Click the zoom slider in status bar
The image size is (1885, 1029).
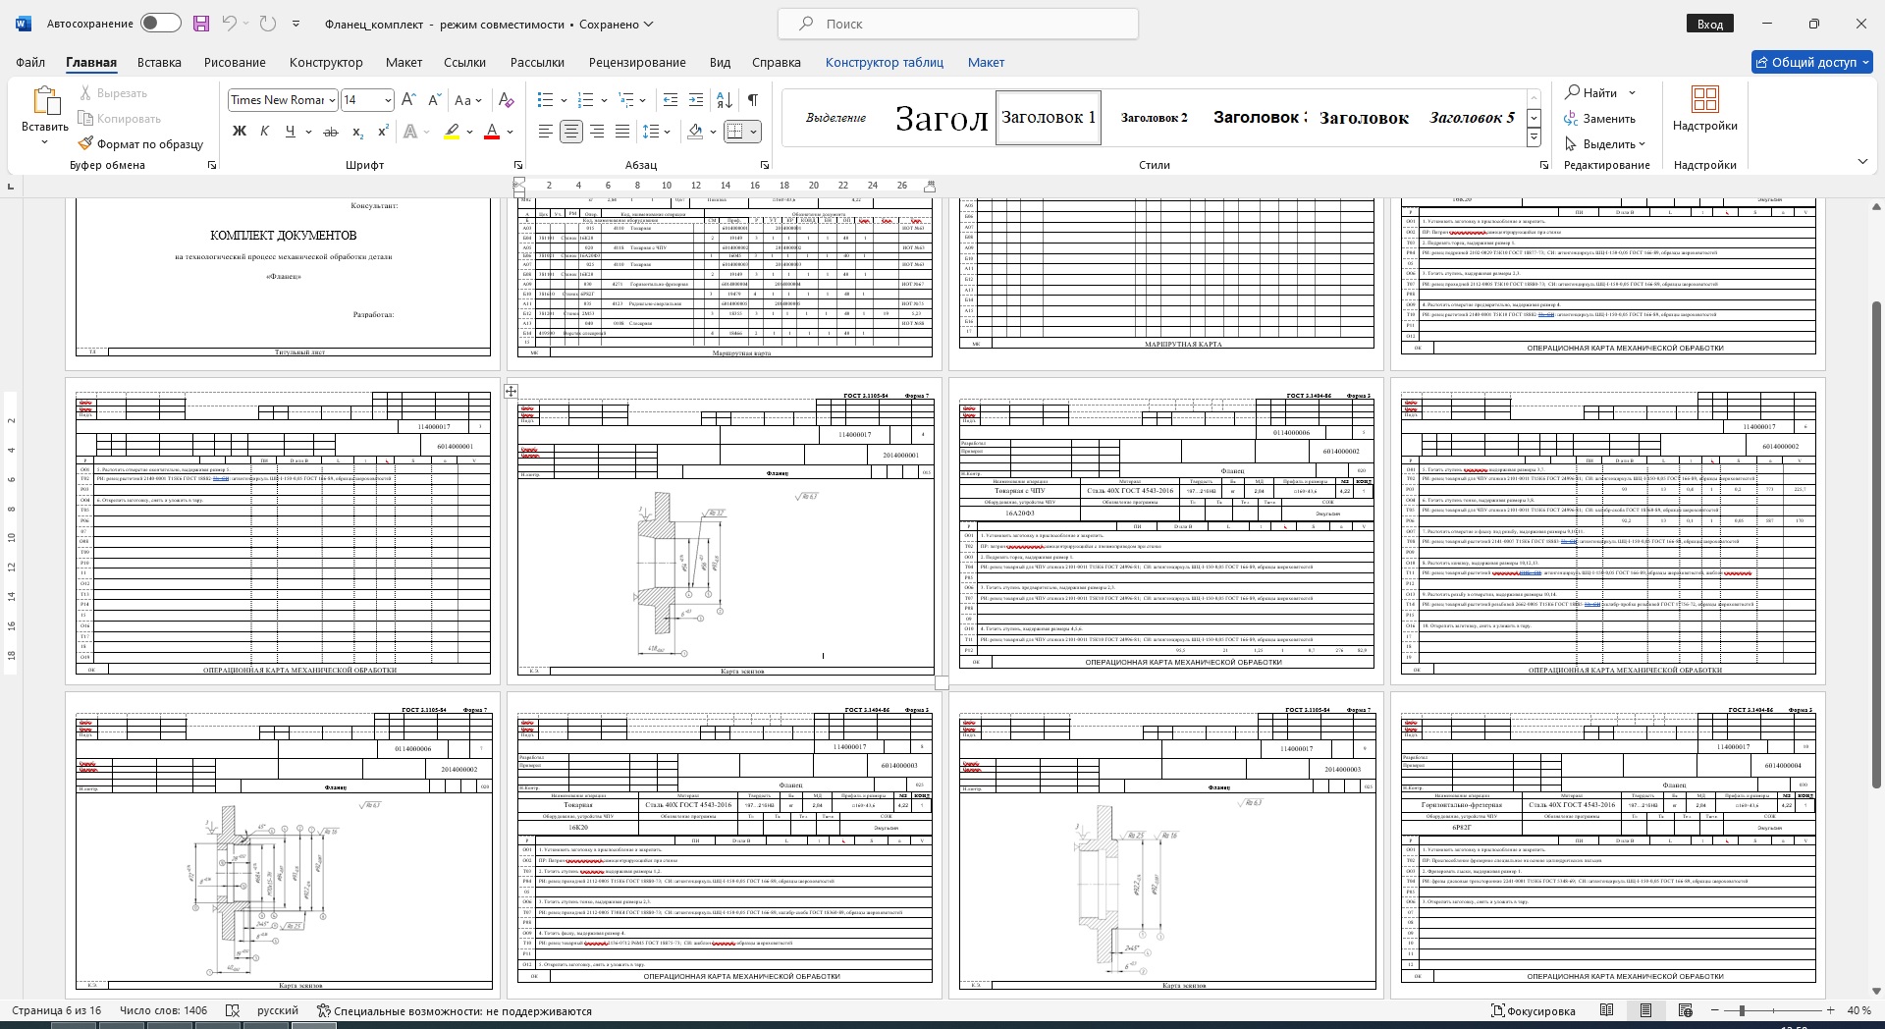click(x=1742, y=1010)
